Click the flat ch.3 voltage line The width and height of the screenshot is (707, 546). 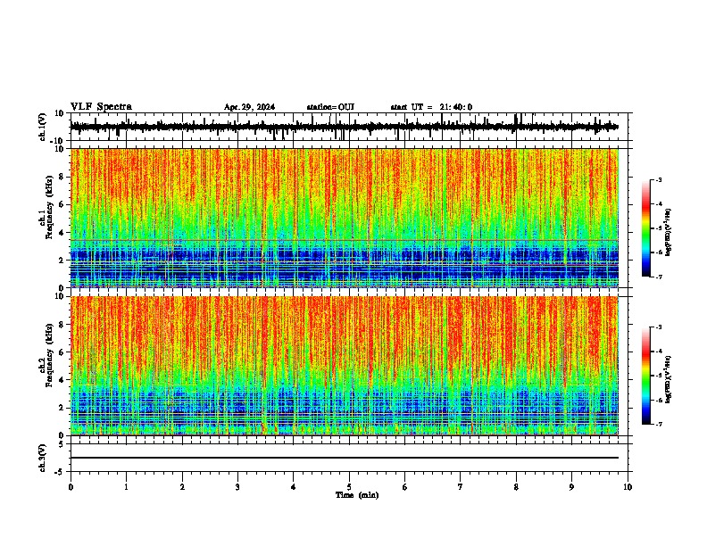coord(344,458)
